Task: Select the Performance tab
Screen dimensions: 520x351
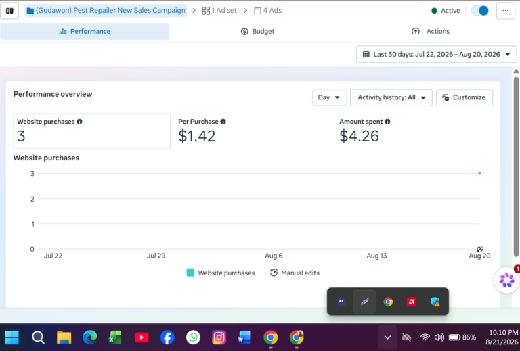Action: (85, 32)
